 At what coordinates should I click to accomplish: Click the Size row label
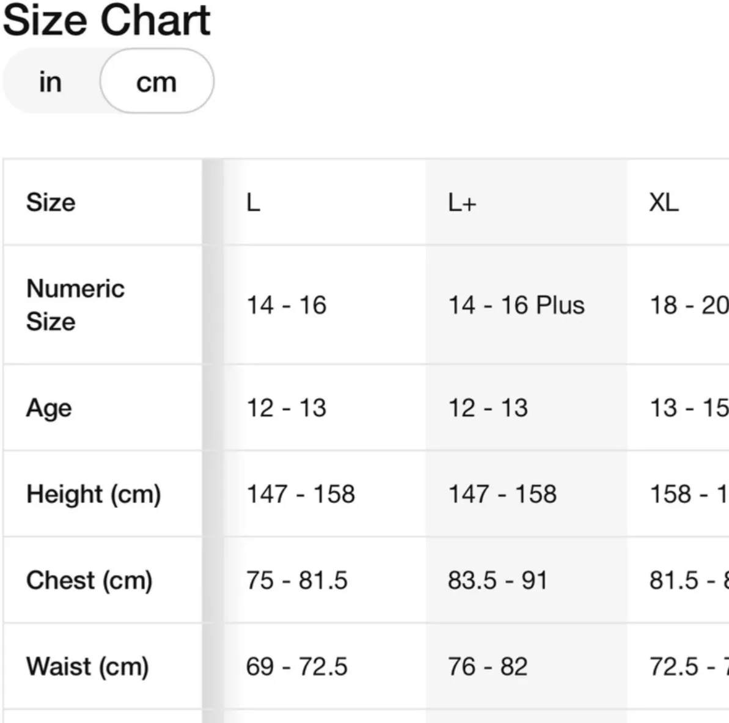coord(51,203)
